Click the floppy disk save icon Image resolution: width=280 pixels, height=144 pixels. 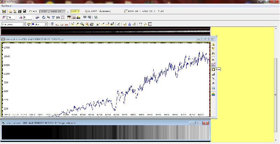(x=24, y=12)
